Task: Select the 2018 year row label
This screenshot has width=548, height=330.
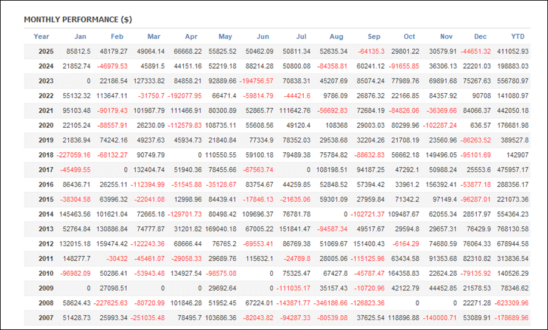Action: 46,155
